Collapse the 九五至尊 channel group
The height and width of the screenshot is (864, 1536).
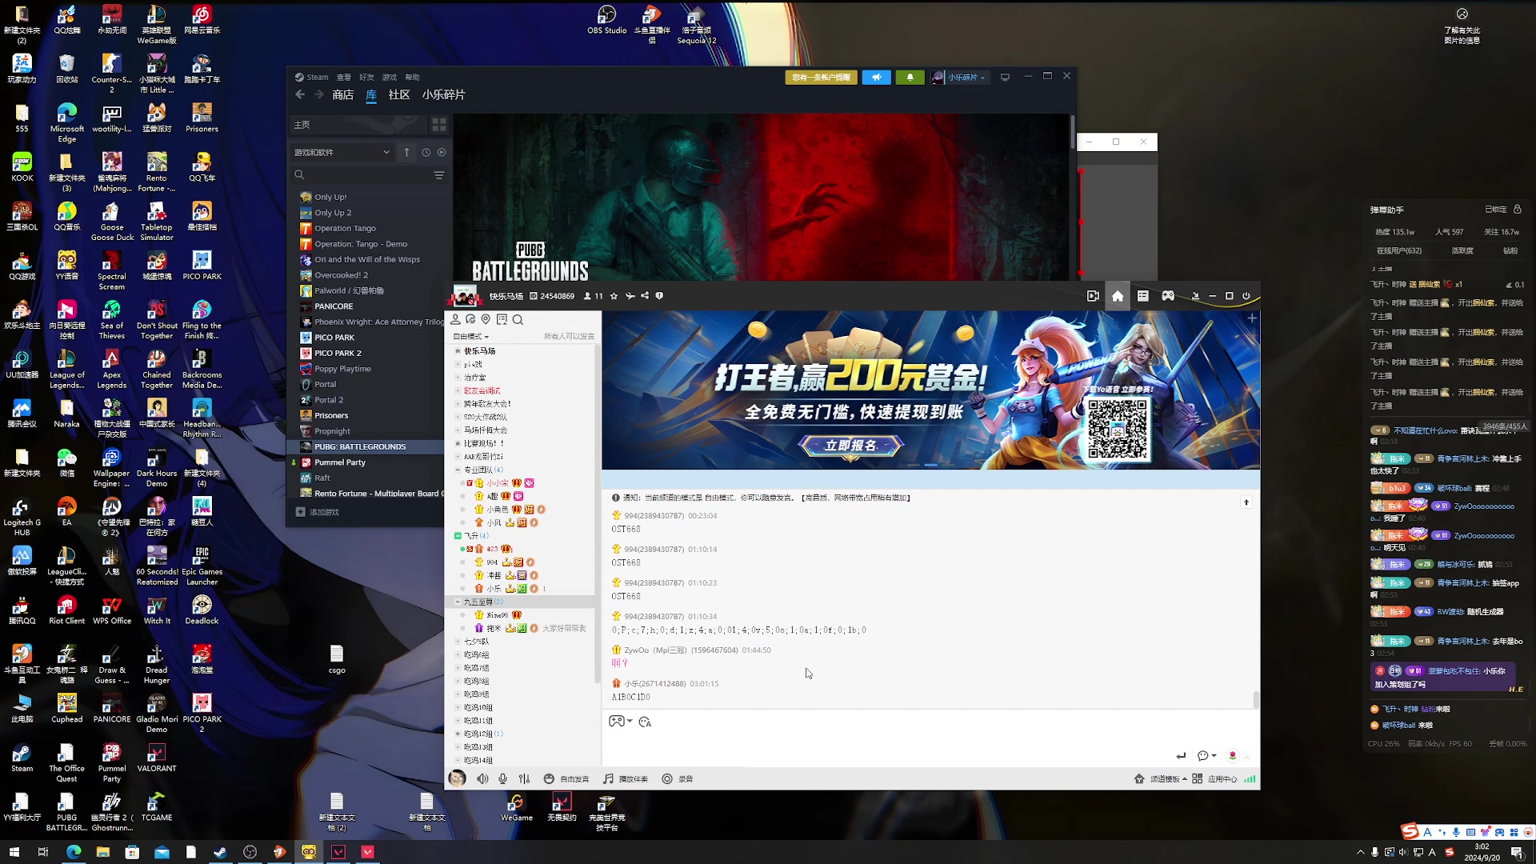(x=458, y=602)
